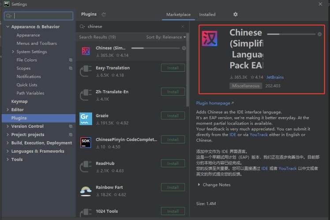Cancel the download in the plugin details pane

pos(319,34)
